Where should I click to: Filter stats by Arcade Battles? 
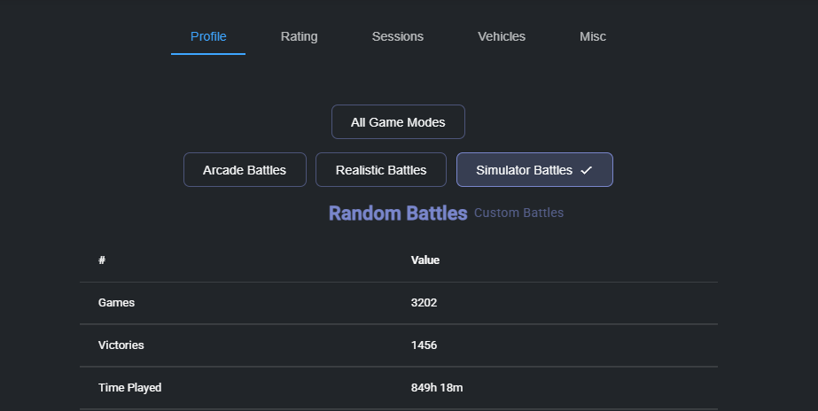coord(245,170)
